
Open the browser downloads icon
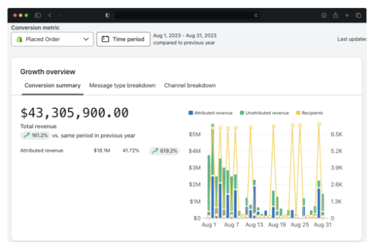coord(324,15)
